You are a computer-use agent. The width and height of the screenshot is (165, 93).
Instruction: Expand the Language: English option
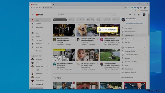(x=133, y=51)
